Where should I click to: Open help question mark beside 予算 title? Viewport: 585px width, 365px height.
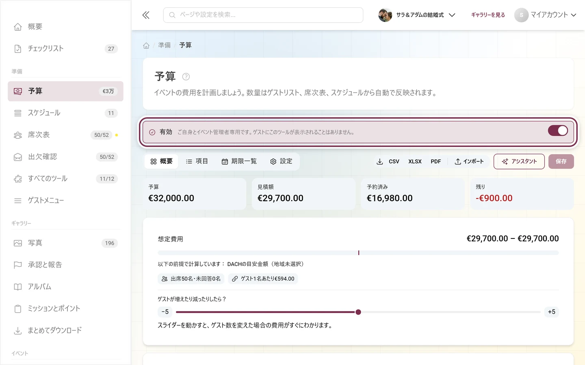[x=186, y=77]
